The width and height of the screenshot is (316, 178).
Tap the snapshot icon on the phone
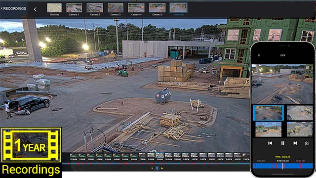coord(307,143)
